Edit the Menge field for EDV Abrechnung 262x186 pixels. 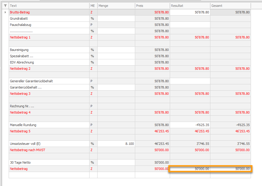click(x=116, y=62)
